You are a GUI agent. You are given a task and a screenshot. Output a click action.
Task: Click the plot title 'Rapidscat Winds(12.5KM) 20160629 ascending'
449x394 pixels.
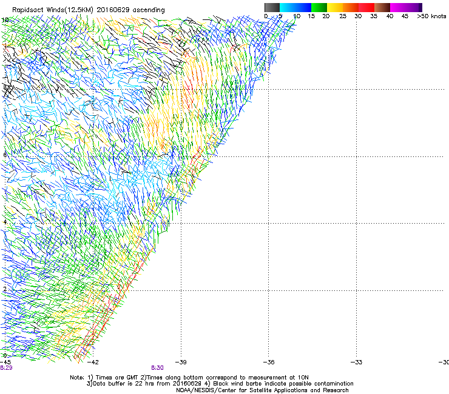point(89,10)
